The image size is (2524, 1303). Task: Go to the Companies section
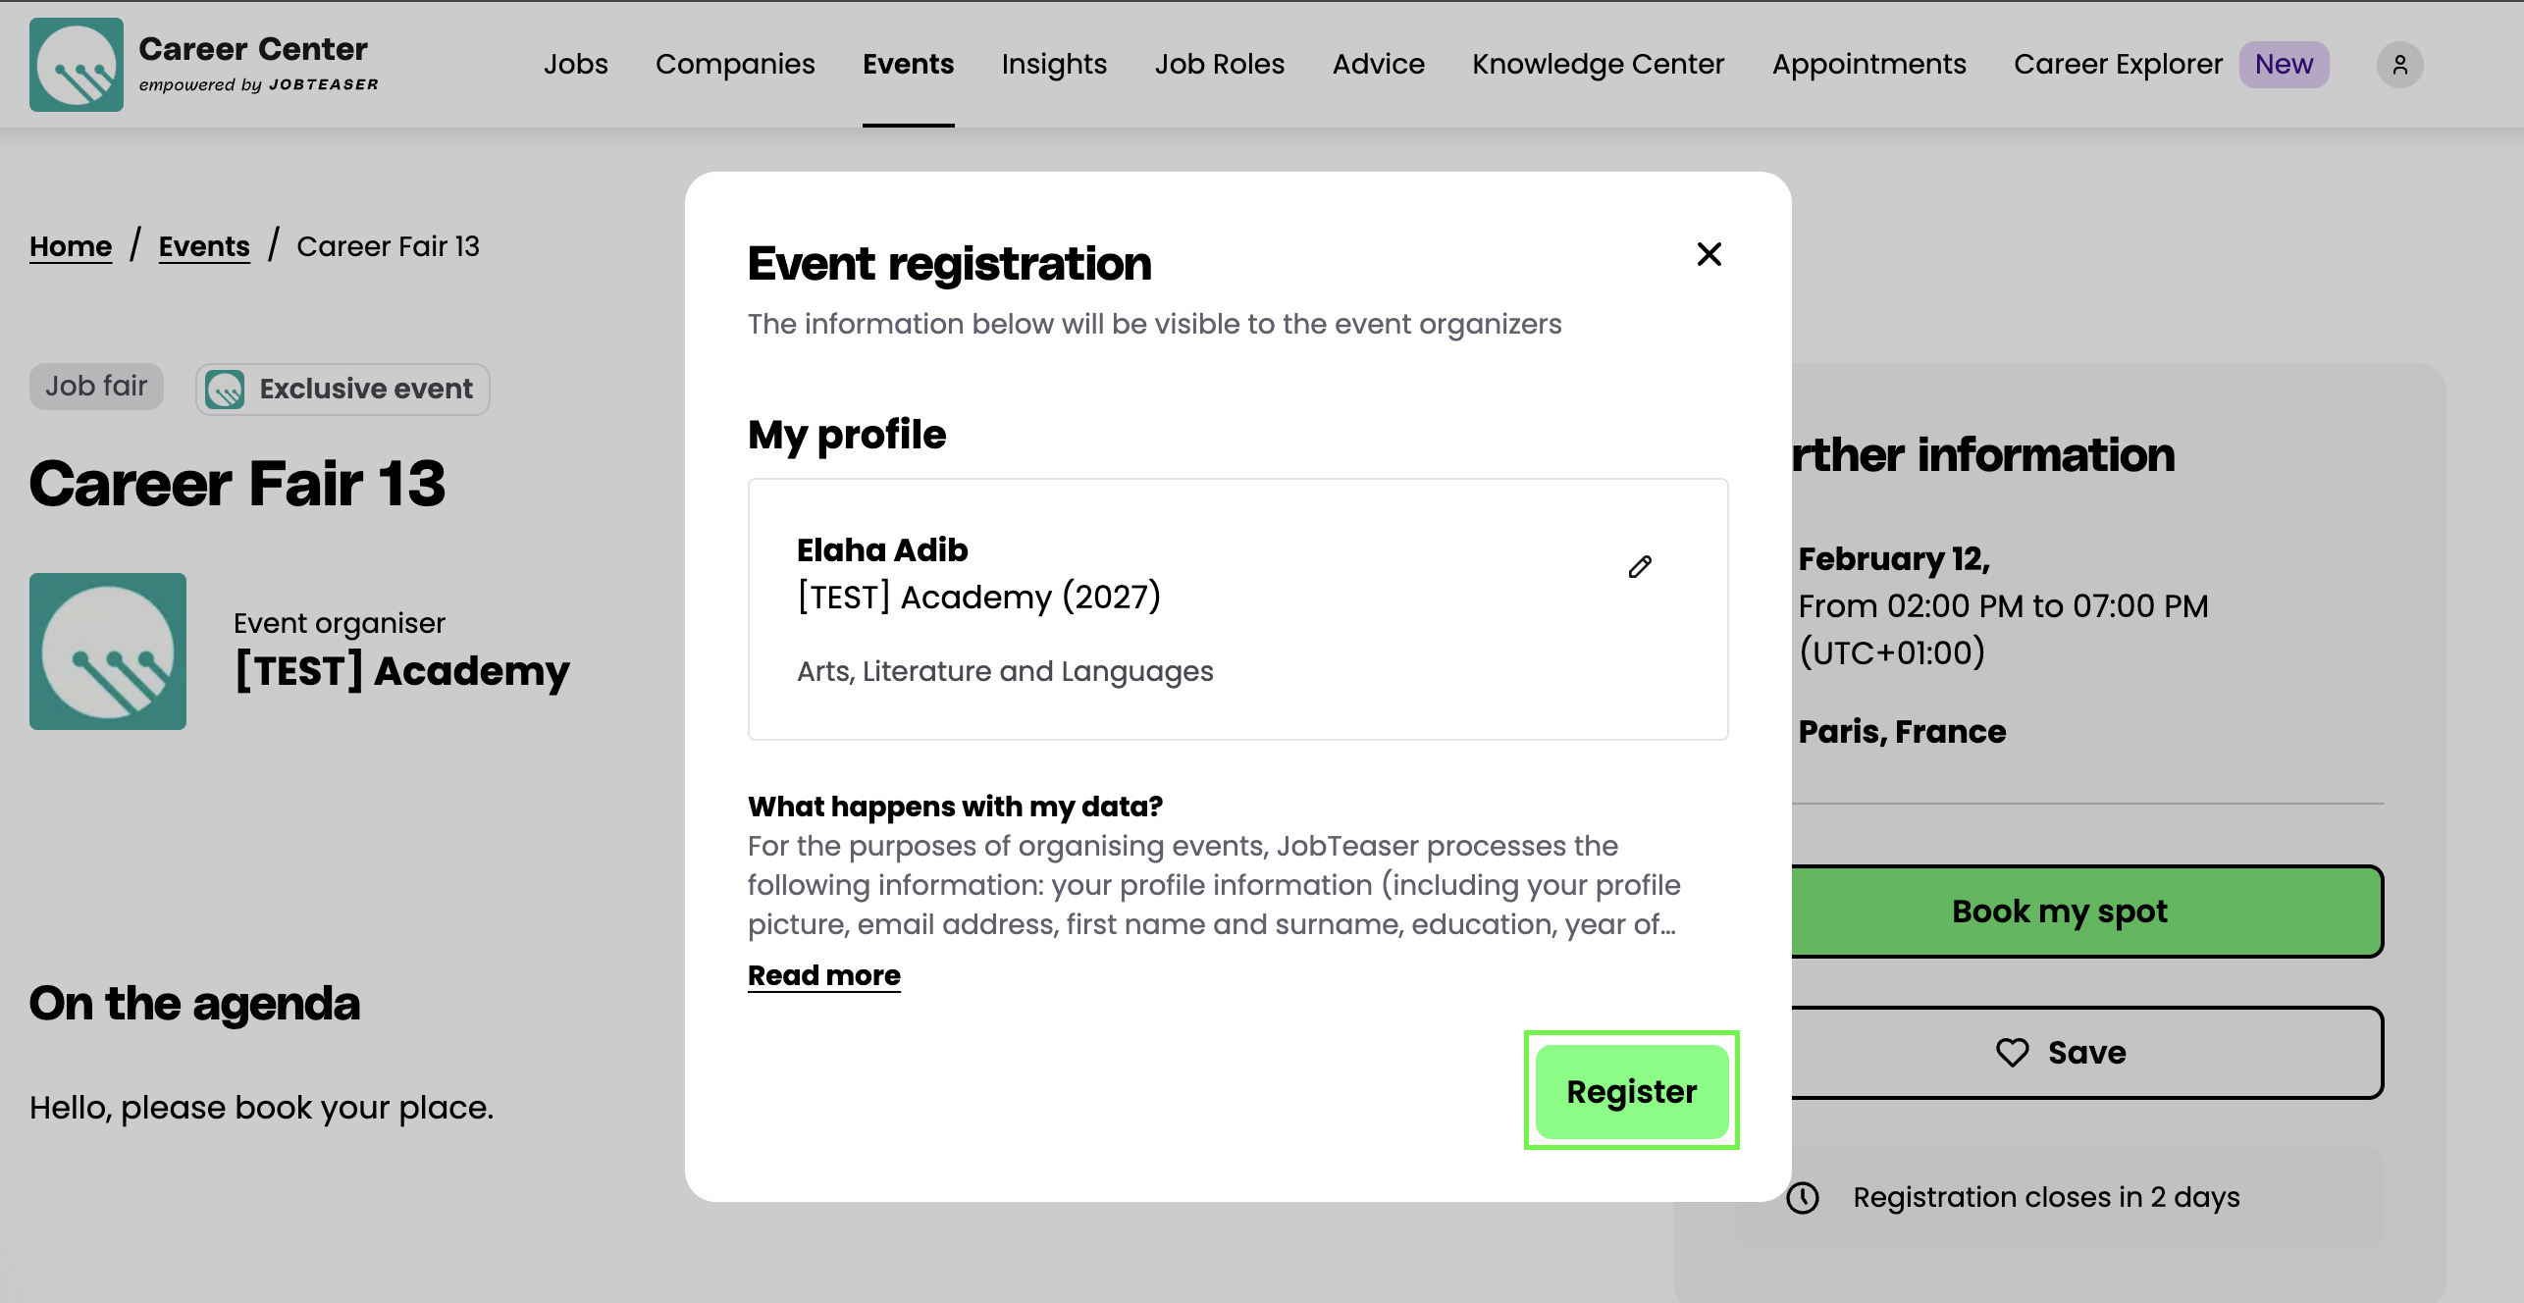click(735, 65)
